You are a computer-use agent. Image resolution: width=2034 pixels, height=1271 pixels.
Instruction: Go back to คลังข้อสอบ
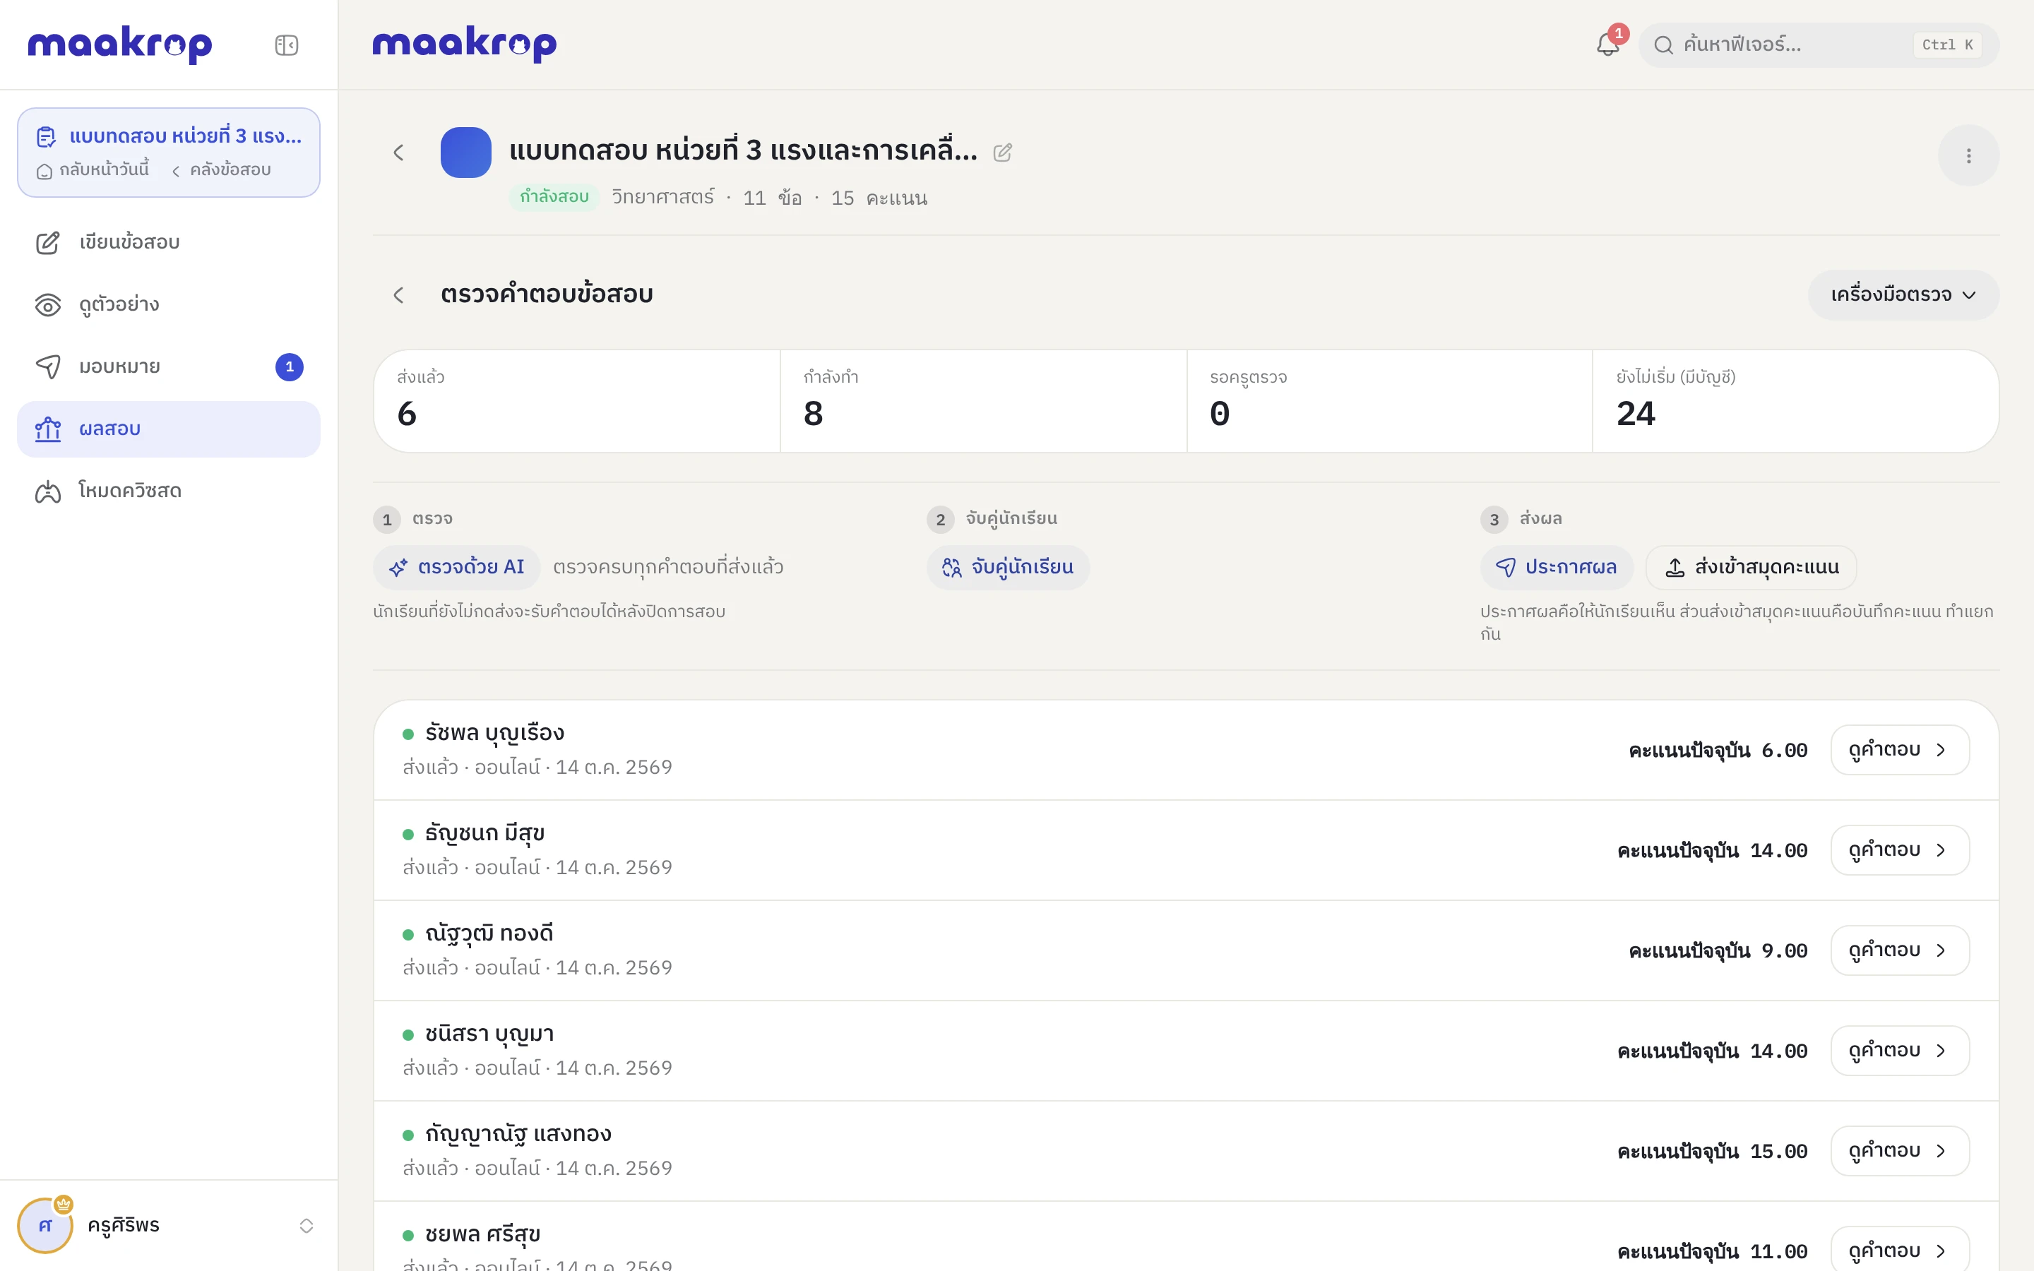pos(221,169)
